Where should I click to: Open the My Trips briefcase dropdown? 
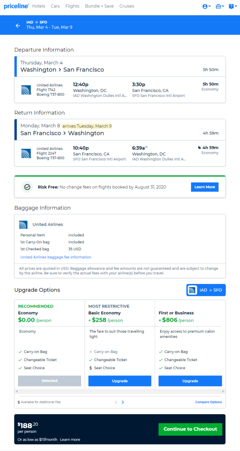[x=220, y=6]
